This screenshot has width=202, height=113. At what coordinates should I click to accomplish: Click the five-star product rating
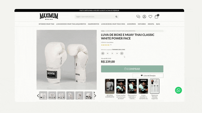click(105, 45)
